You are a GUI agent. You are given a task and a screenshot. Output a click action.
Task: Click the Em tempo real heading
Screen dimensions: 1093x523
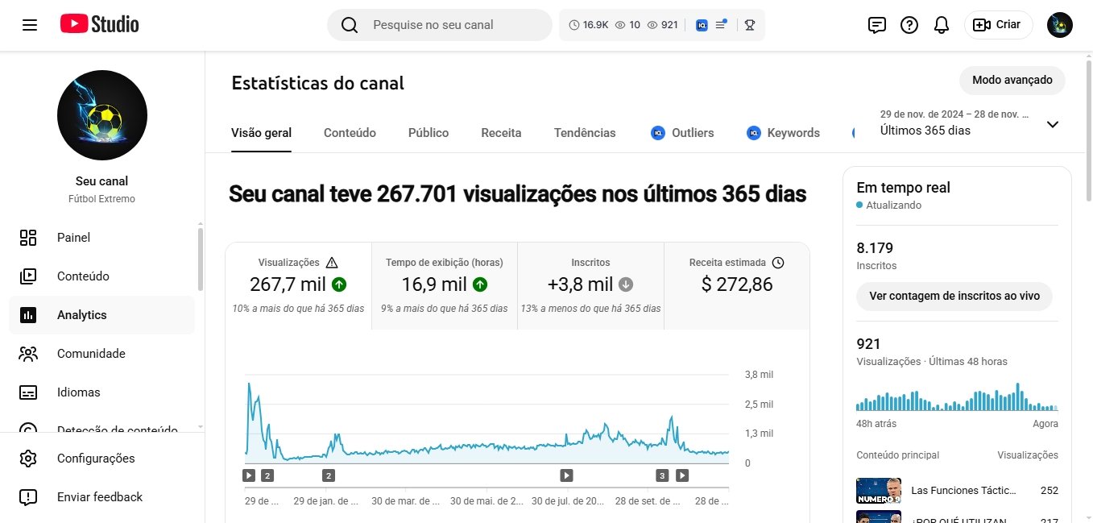pyautogui.click(x=903, y=188)
